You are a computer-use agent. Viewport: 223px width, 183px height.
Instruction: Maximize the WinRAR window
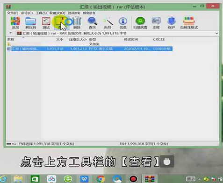click(x=202, y=6)
